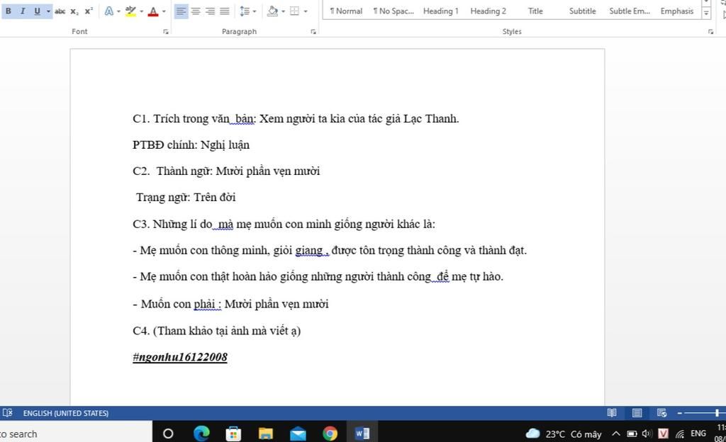Open File Explorer from taskbar

[265, 433]
